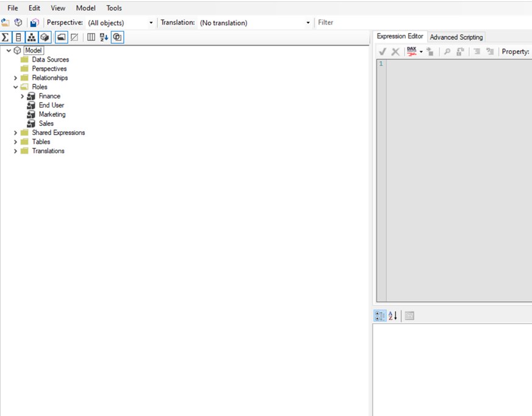Screen dimensions: 532x416
Task: Toggle the Show Hierarchies filter button
Action: click(x=31, y=37)
